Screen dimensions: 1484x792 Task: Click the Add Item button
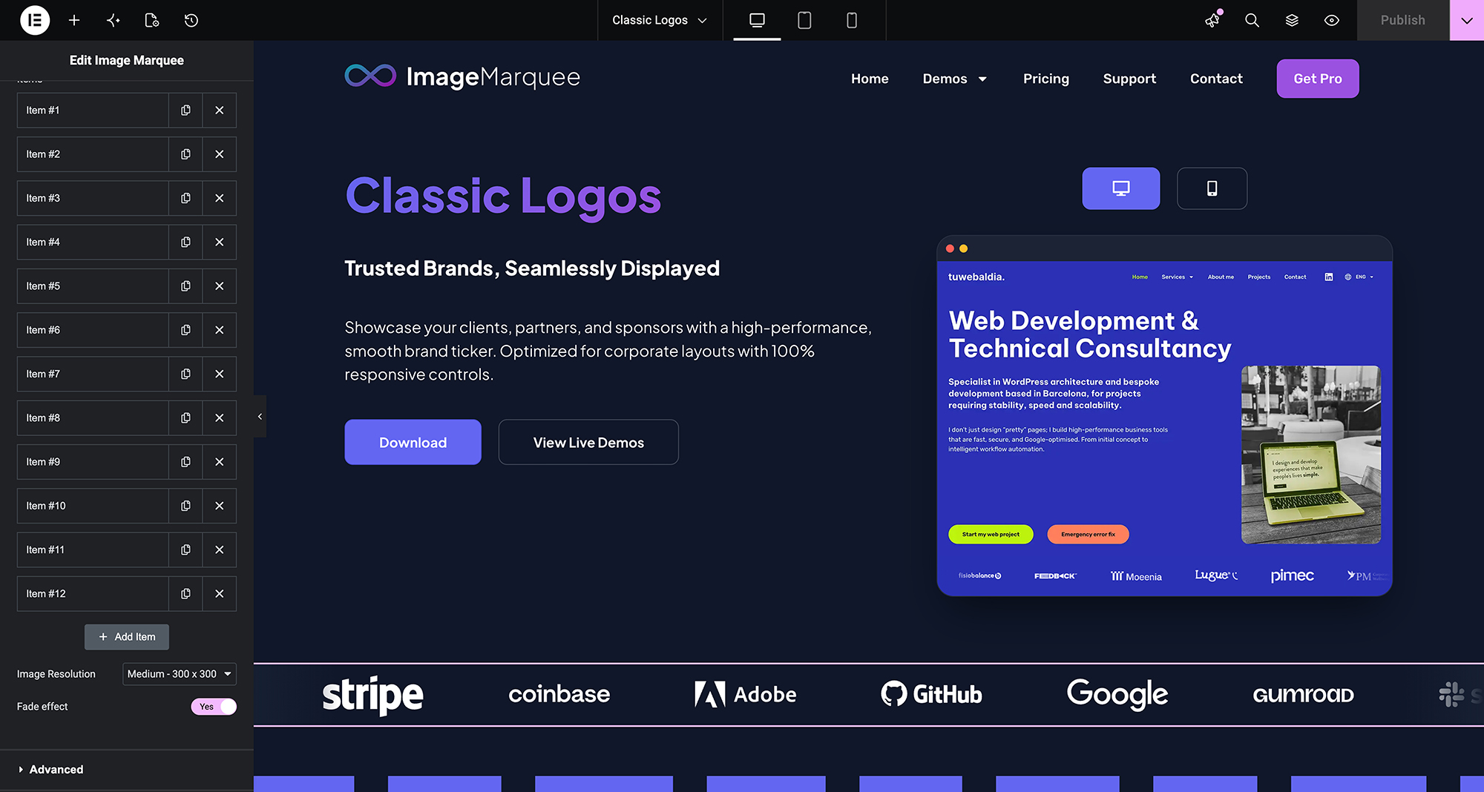(127, 637)
